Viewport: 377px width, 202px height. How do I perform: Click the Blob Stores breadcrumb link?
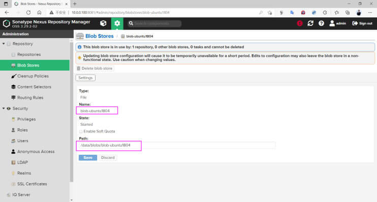point(99,36)
